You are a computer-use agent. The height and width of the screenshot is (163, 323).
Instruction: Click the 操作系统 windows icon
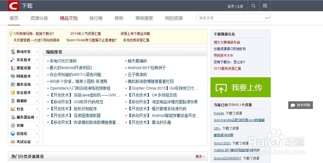click(13, 84)
